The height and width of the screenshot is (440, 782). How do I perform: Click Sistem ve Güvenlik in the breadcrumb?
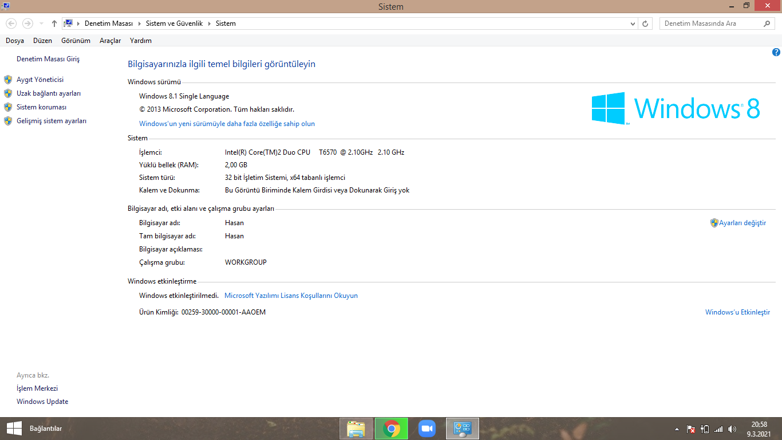click(x=174, y=23)
